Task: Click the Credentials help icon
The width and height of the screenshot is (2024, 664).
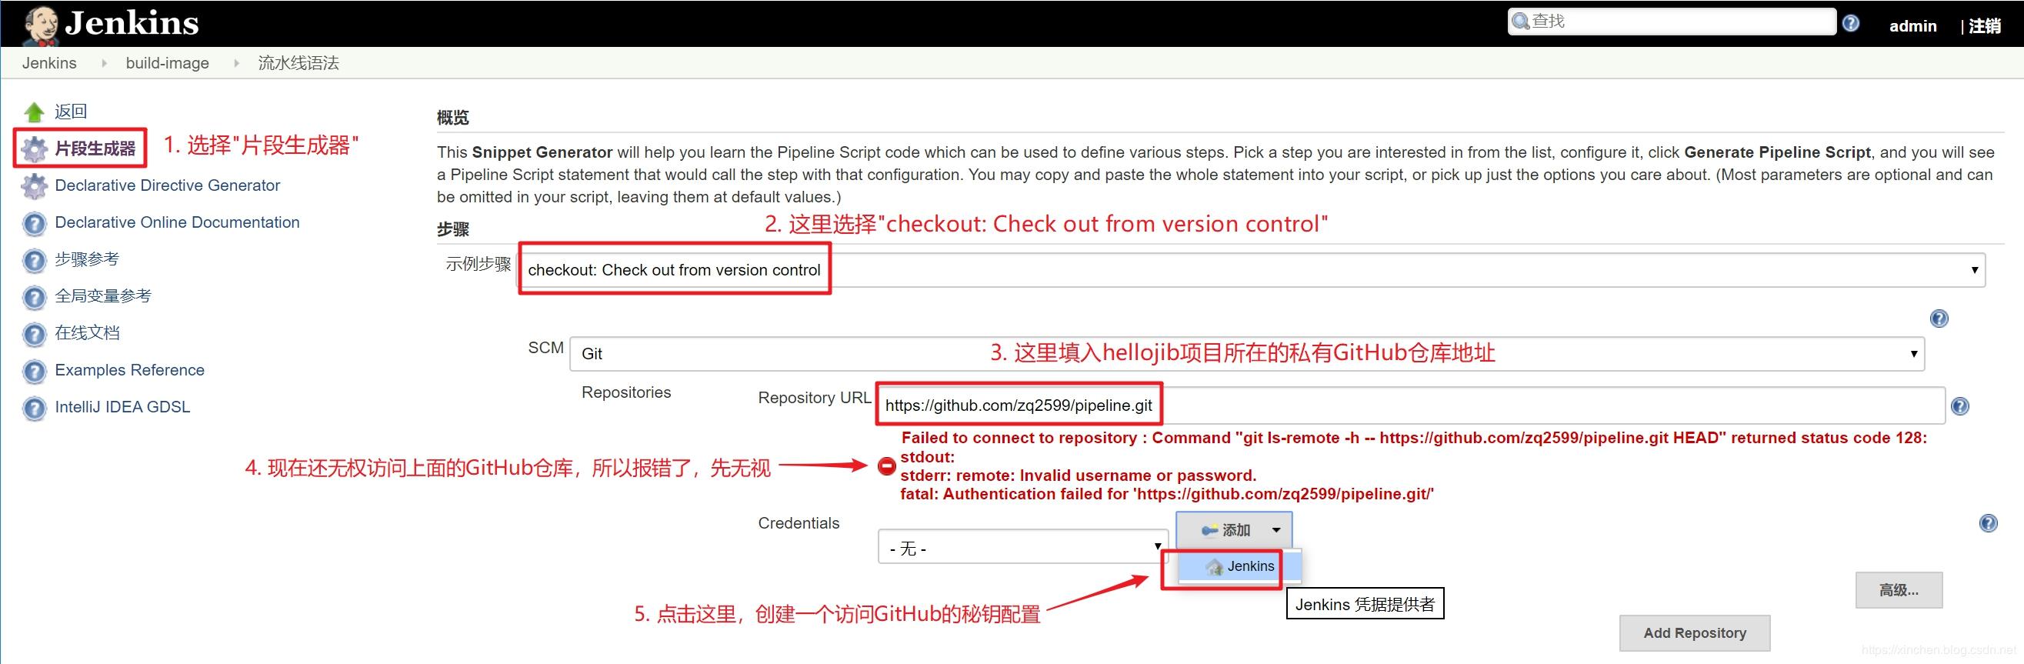Action: tap(1988, 523)
